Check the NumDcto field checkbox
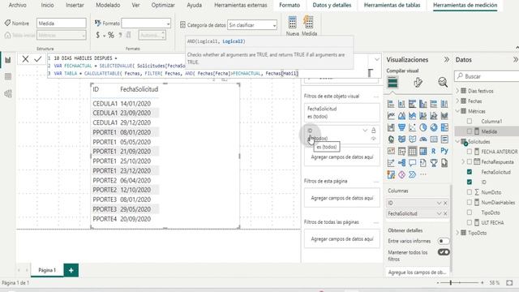Screen dimensions: 519x292 (x=470, y=192)
